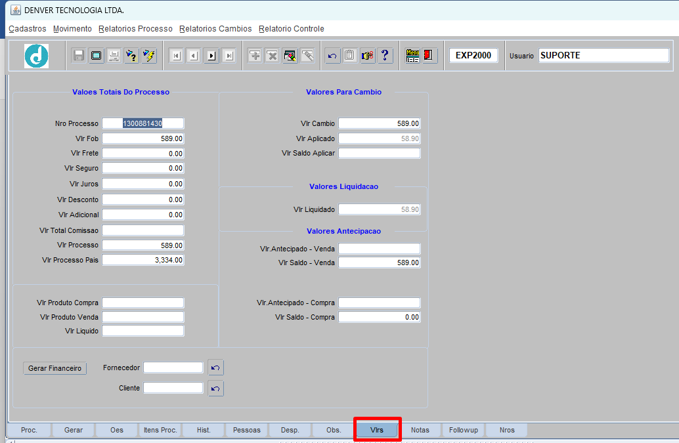Click the Vlr Frete field
Screen dimensions: 679x443
click(143, 154)
